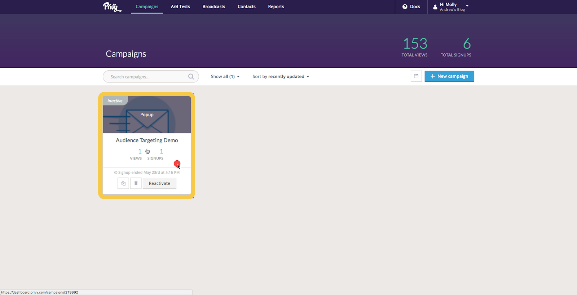Expand the Show all (1) filter

tap(225, 77)
